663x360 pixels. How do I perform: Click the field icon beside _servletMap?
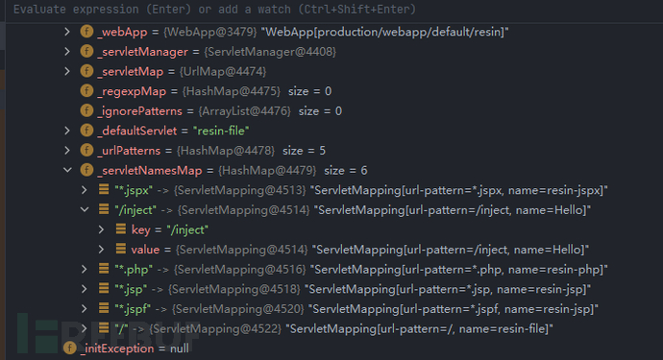click(x=86, y=71)
